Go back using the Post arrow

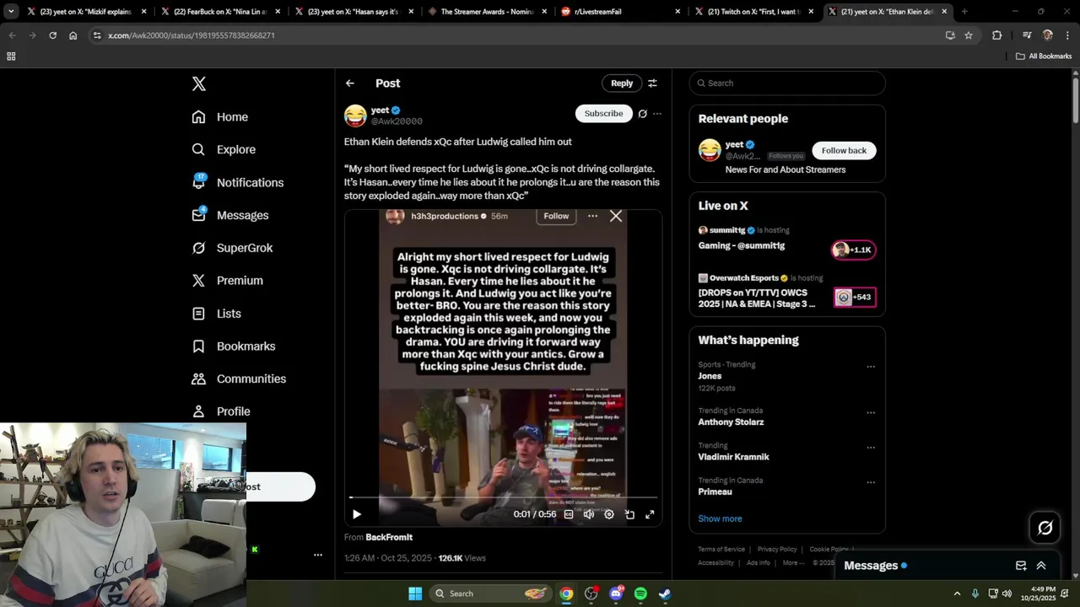click(350, 83)
